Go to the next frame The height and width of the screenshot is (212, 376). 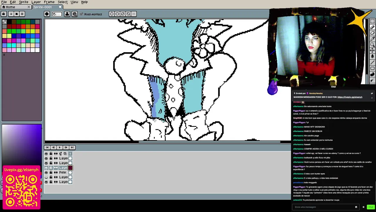(66, 148)
